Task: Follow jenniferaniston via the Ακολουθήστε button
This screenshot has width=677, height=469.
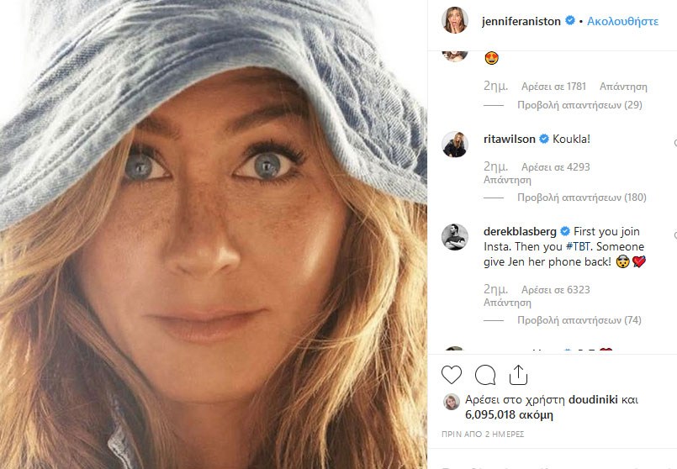Action: click(622, 21)
